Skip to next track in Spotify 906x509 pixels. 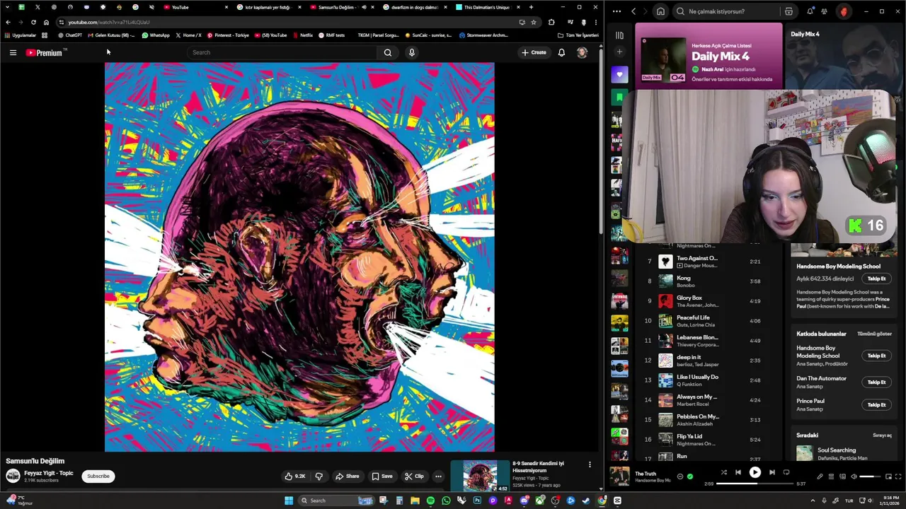(x=772, y=472)
